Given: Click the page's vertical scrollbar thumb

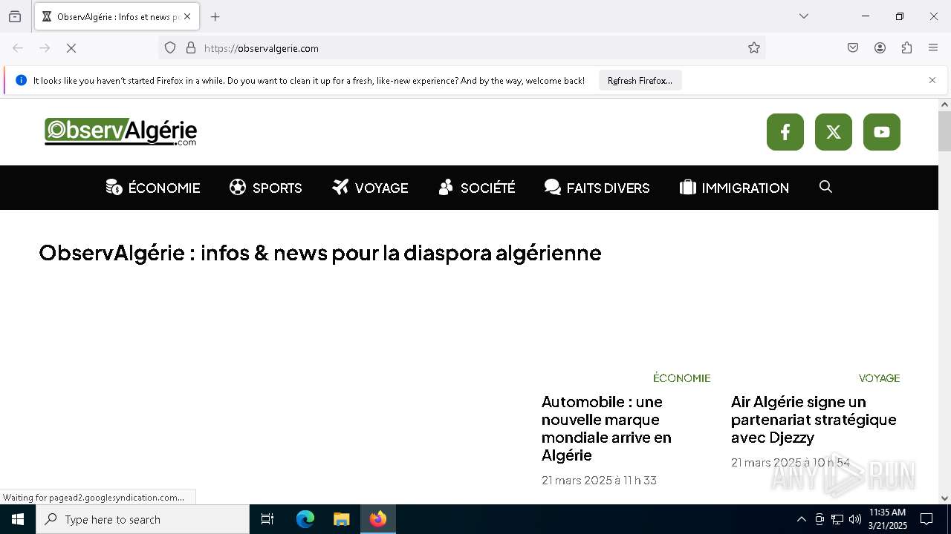Looking at the screenshot, I should [x=944, y=131].
